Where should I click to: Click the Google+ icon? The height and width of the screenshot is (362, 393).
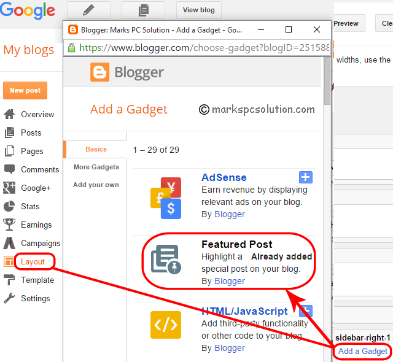(9, 188)
